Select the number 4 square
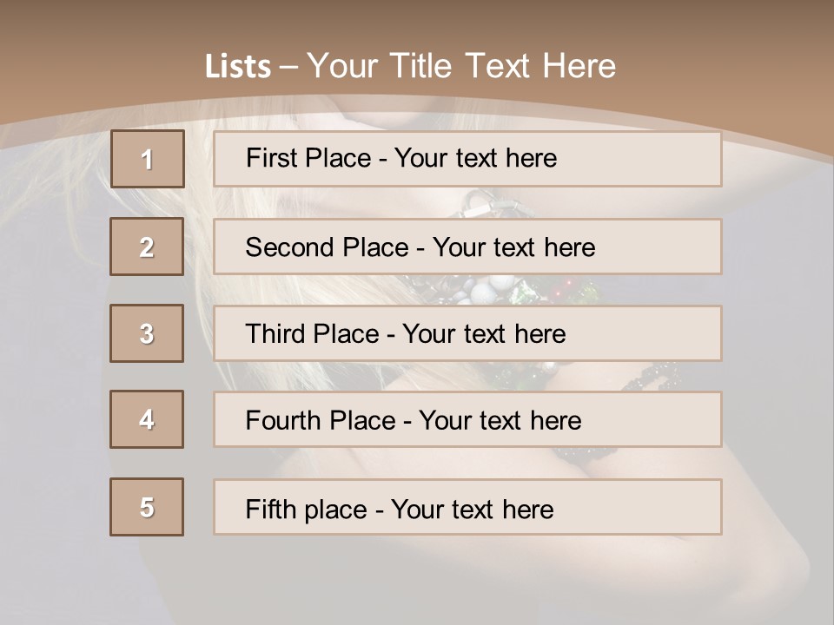This screenshot has width=834, height=625. point(147,419)
